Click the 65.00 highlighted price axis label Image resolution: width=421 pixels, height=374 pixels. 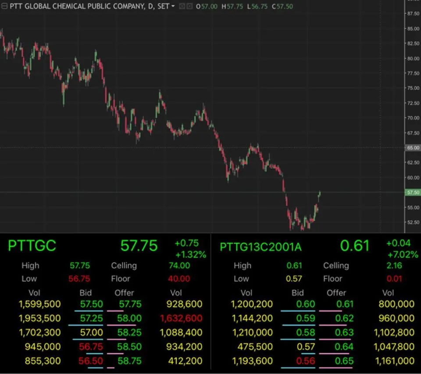click(x=413, y=148)
